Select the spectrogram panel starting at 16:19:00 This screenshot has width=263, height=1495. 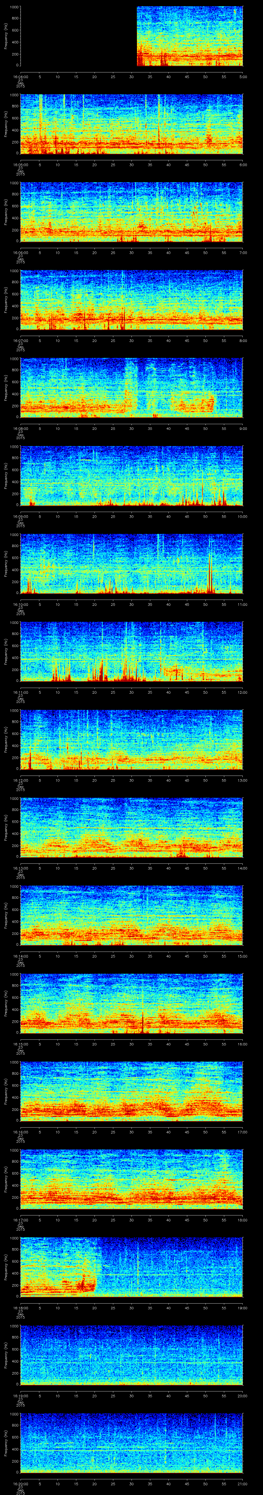tap(132, 1355)
